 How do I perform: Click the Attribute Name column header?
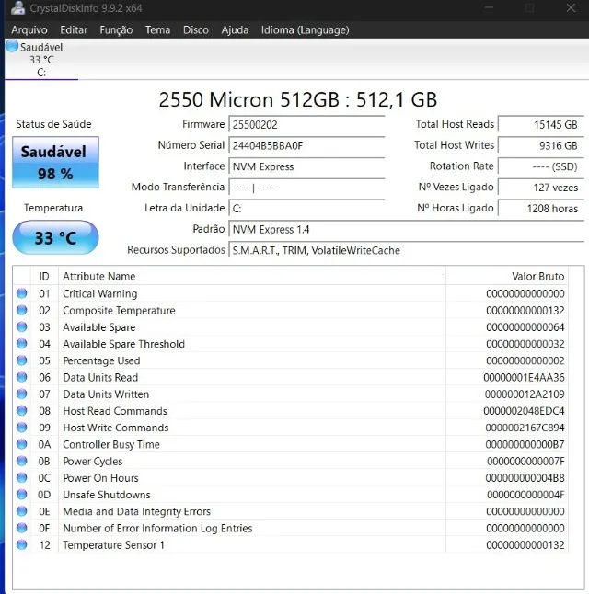pos(252,276)
